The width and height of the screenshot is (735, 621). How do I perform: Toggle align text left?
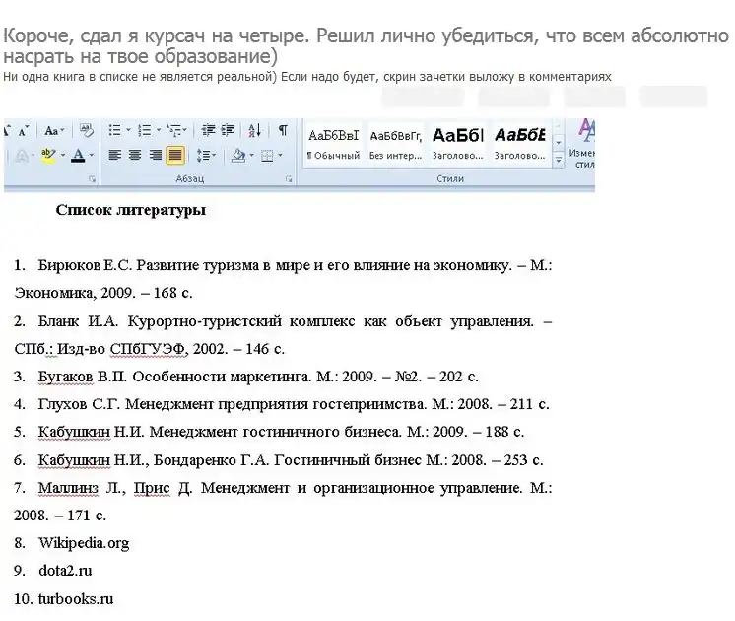113,155
